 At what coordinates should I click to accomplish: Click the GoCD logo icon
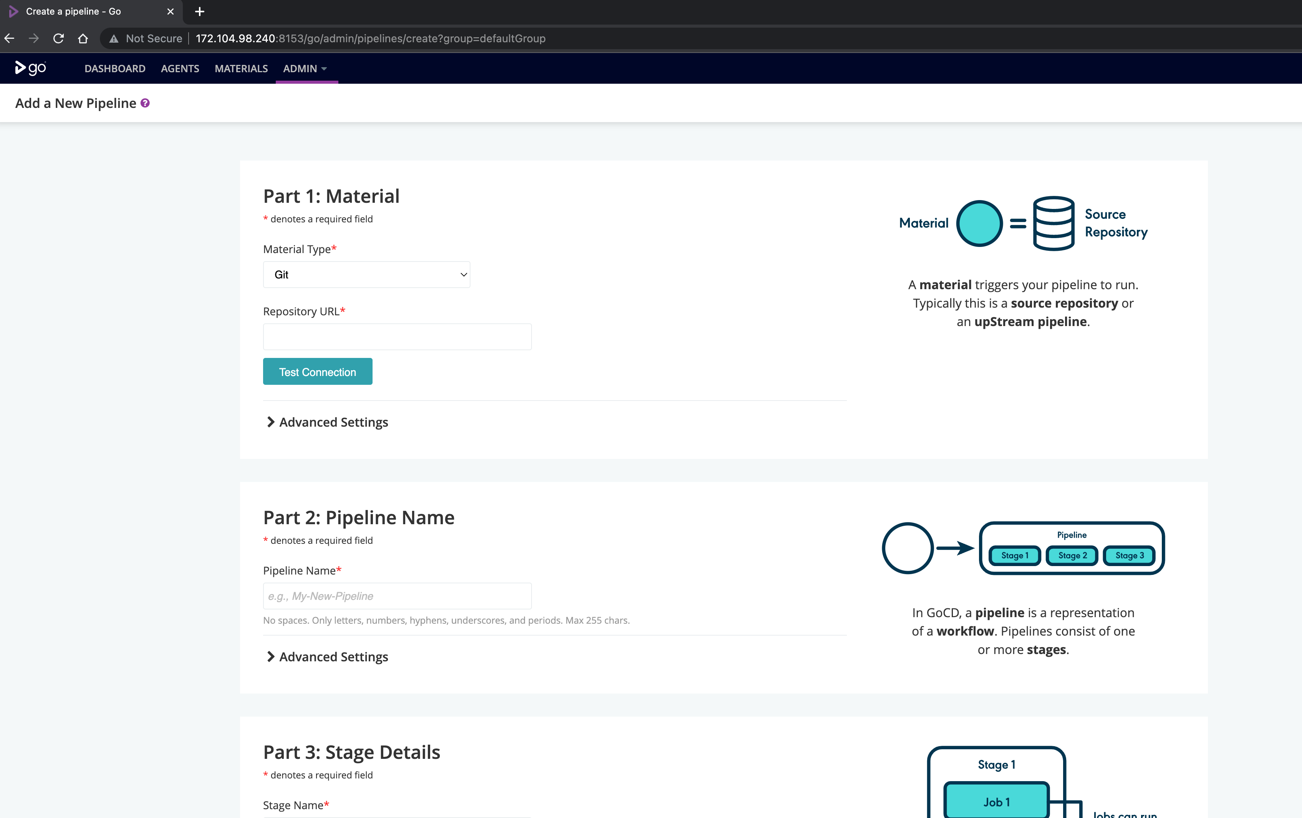coord(30,68)
